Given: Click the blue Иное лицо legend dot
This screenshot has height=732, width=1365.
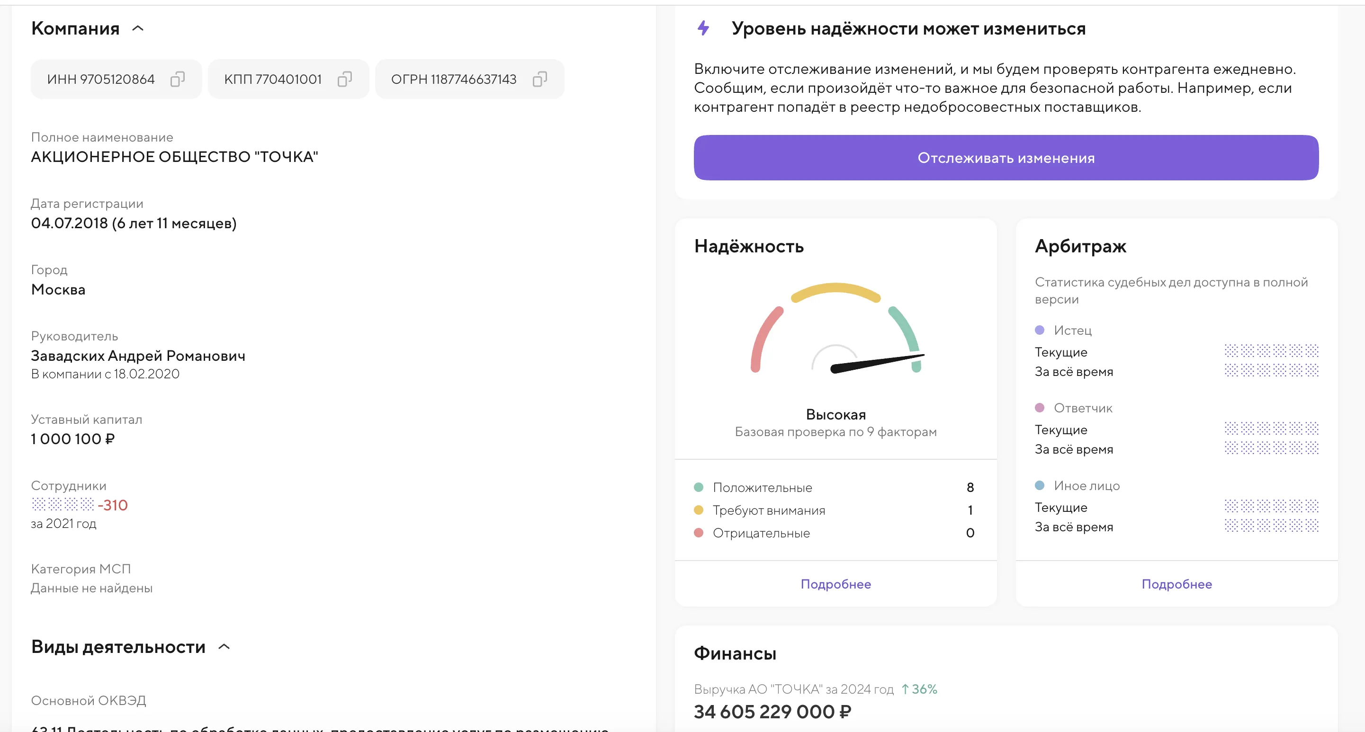Looking at the screenshot, I should tap(1039, 485).
